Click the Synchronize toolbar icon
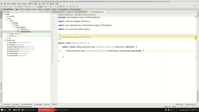This screenshot has width=199, height=112. pyautogui.click(x=7, y=6)
